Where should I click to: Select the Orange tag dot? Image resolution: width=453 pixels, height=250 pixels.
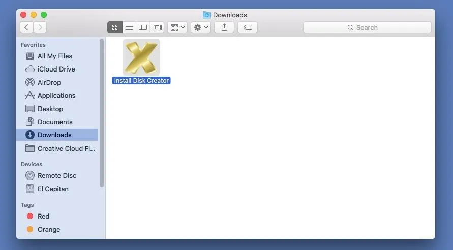[x=30, y=229]
